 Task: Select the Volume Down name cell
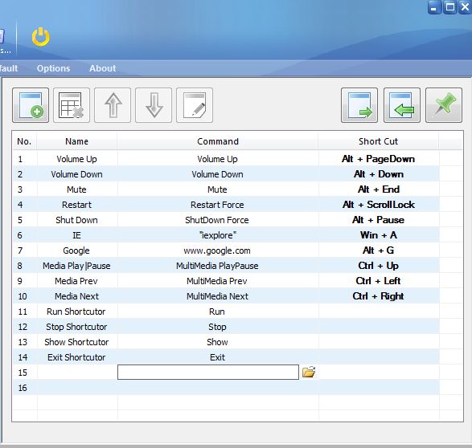(x=76, y=174)
